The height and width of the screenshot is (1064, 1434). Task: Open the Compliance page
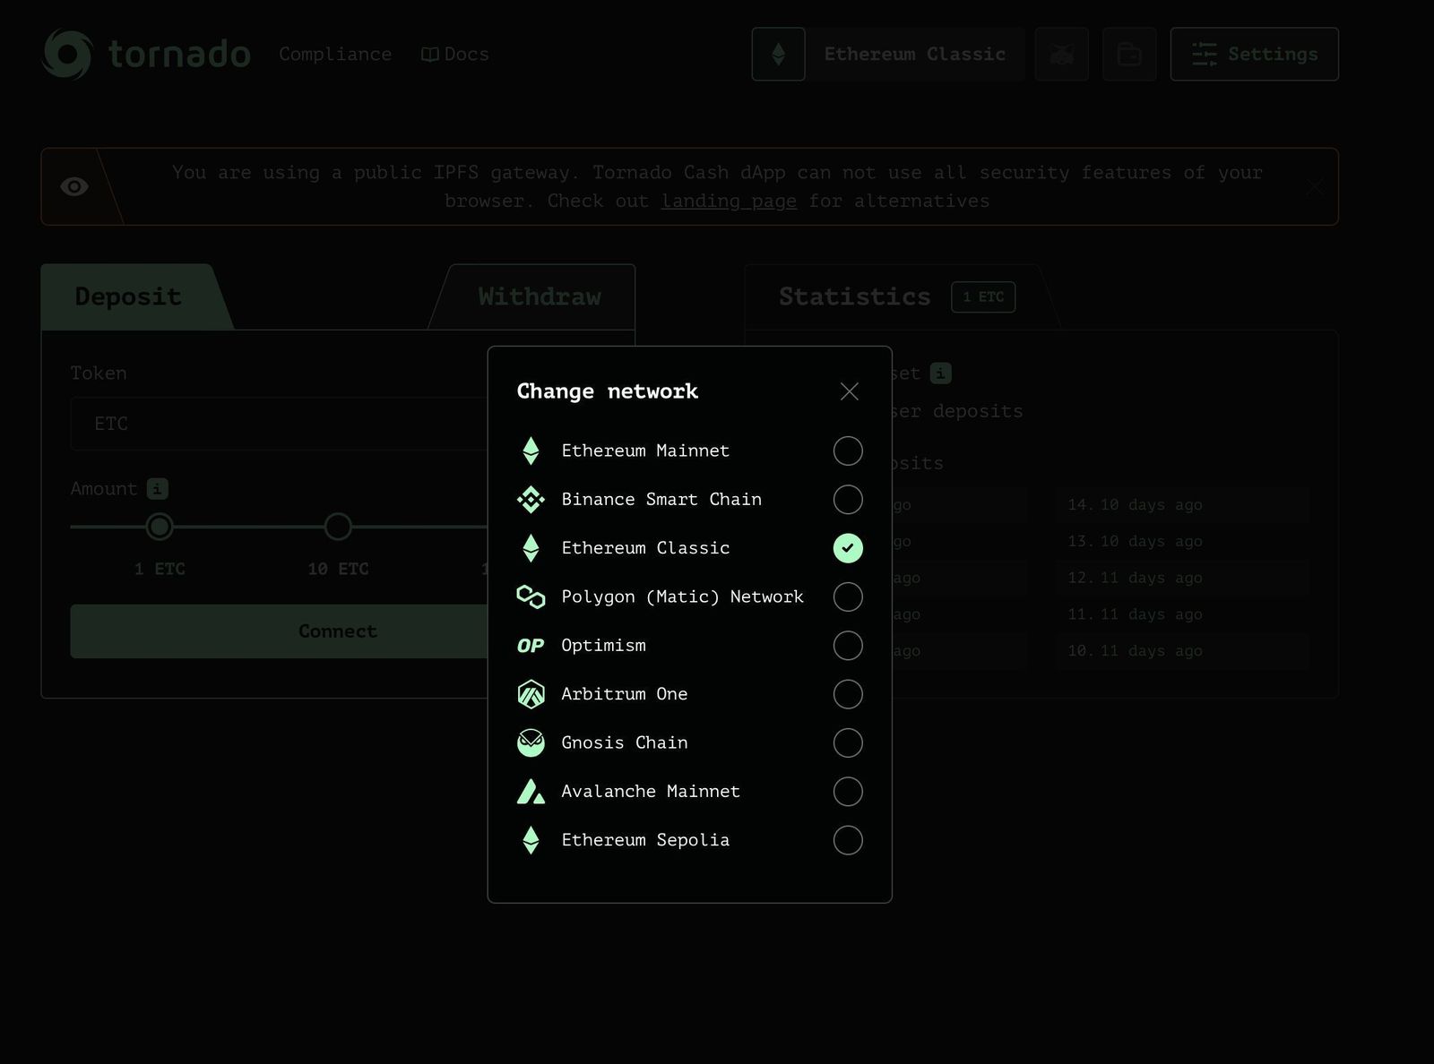pos(335,54)
